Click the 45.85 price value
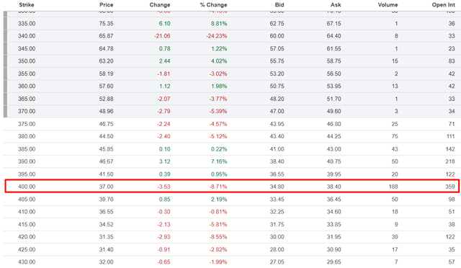Viewport: 461px width, 268px height. [x=106, y=149]
